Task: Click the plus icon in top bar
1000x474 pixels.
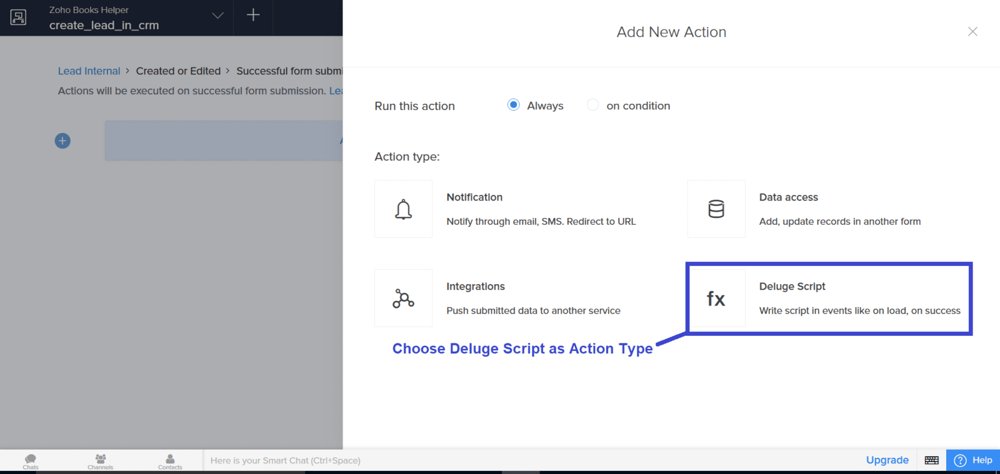Action: tap(253, 15)
